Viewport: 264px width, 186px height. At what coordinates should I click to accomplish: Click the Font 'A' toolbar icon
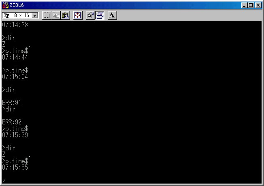112,15
